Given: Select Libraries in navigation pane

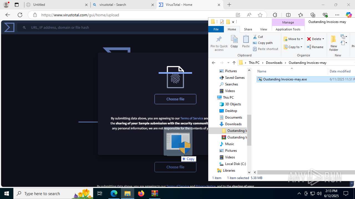Looking at the screenshot, I should tap(229, 171).
